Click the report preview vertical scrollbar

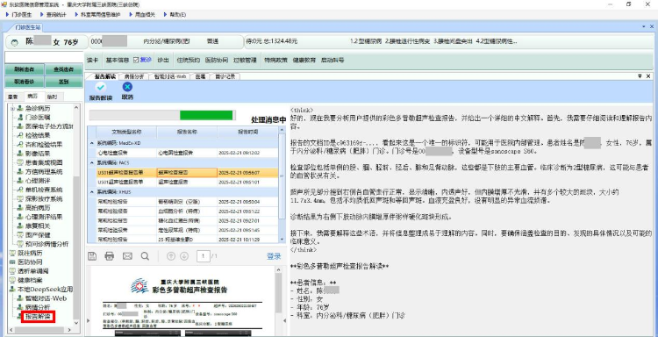278,293
